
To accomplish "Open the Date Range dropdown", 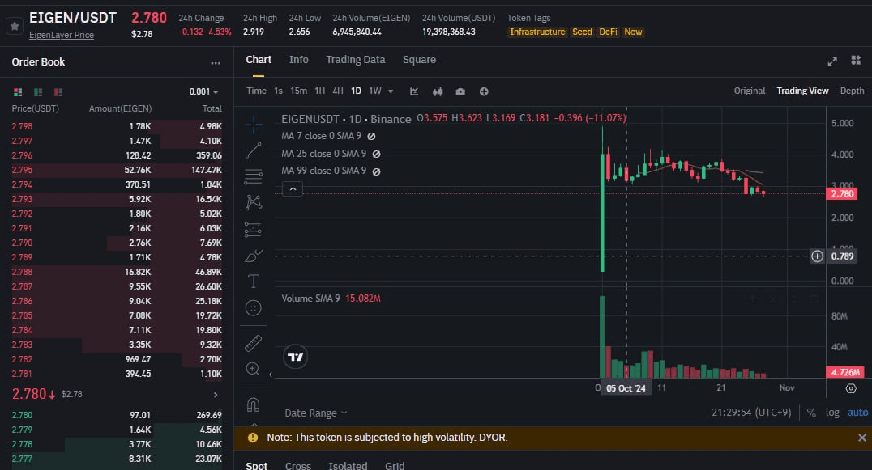I will tap(316, 413).
